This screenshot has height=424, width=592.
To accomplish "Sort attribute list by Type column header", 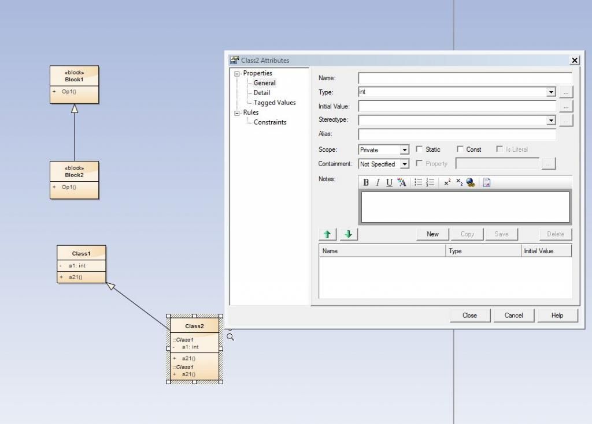I will [x=483, y=251].
